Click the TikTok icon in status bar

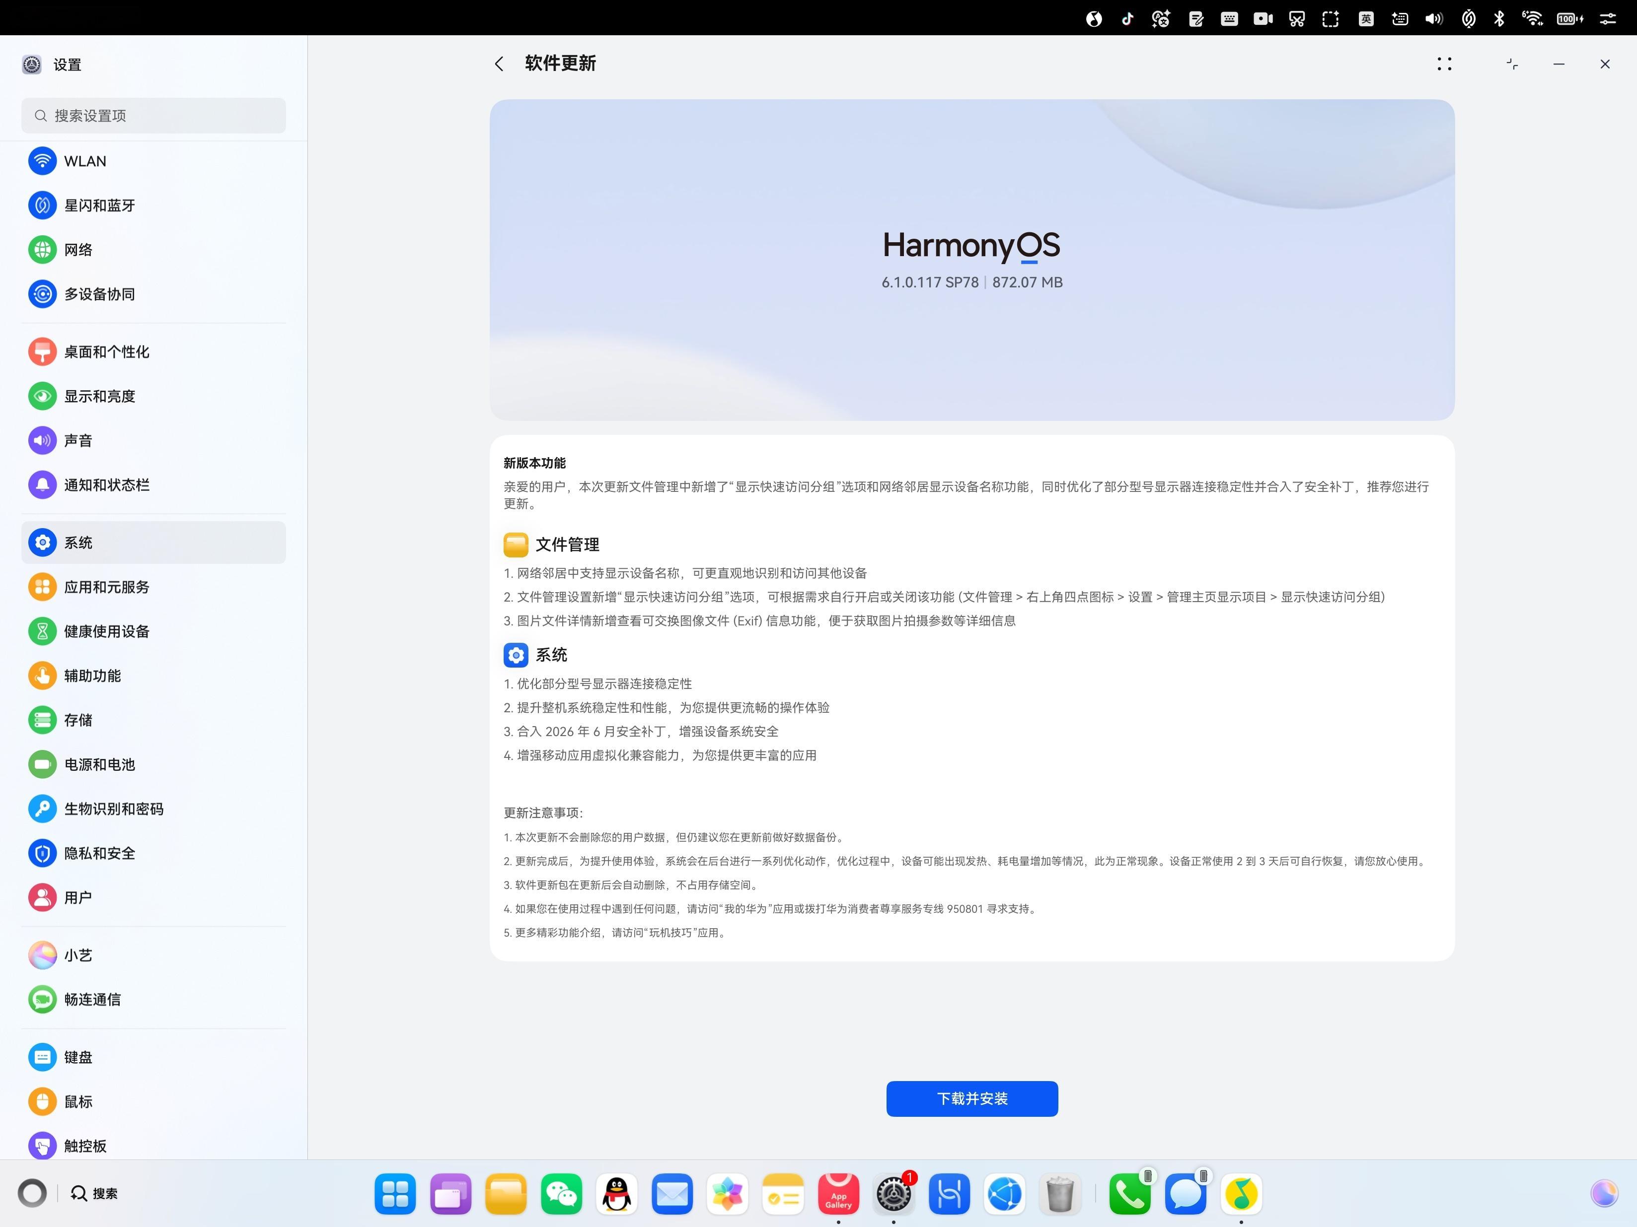(1127, 18)
